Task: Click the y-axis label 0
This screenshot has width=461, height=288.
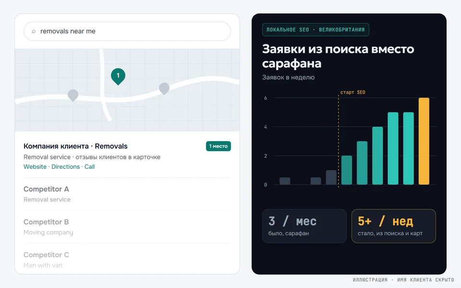Action: [266, 185]
